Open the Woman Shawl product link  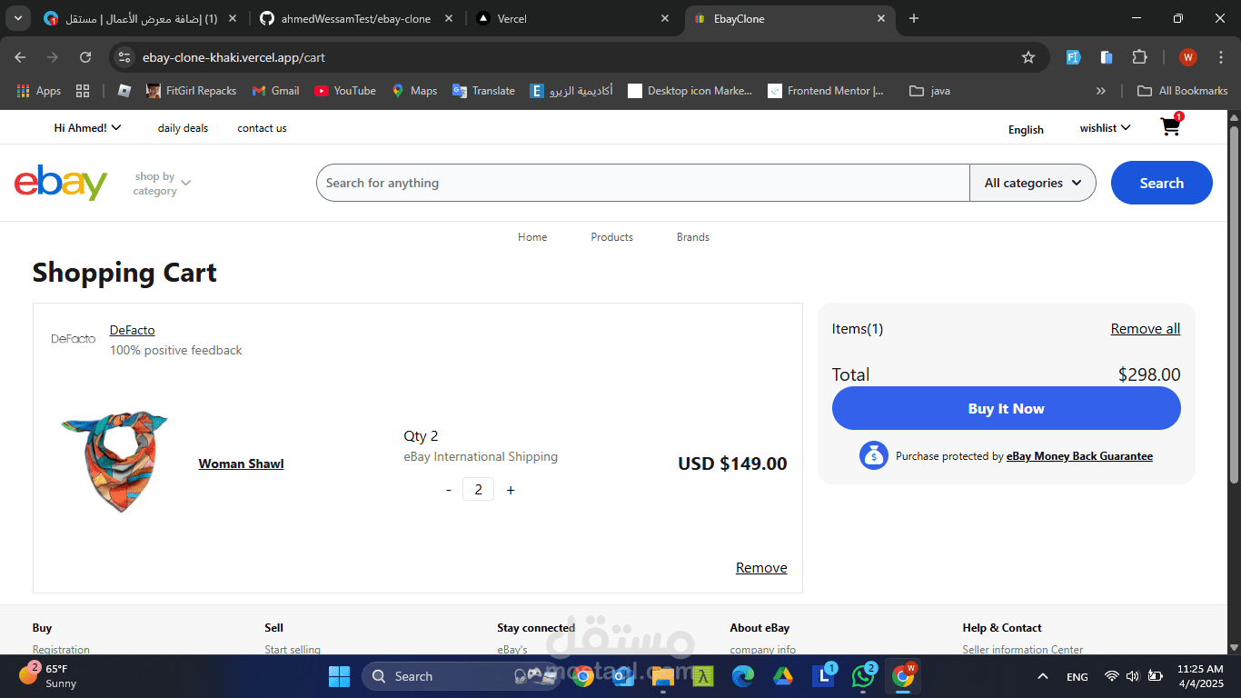[x=242, y=464]
